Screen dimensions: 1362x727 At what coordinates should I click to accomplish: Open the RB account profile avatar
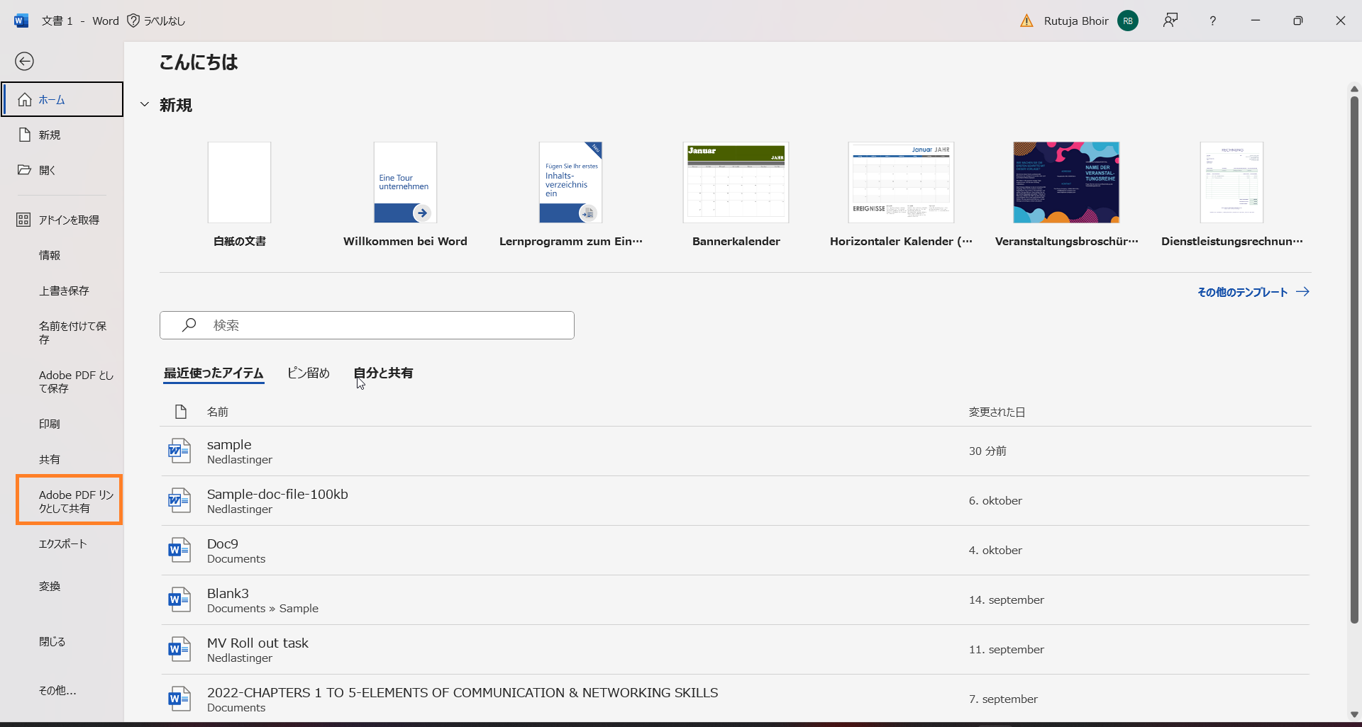click(1128, 21)
